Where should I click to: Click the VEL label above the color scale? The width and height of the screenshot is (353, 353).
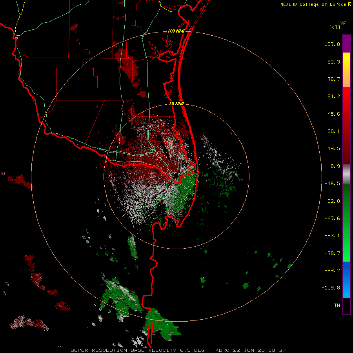click(345, 23)
